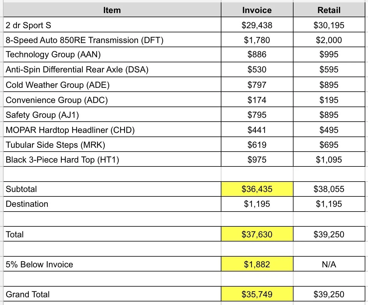Click the Destination invoice cell $1,195
This screenshot has width=368, height=305.
click(257, 204)
